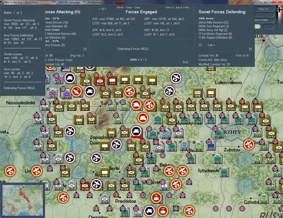Select the purple 20=42 motorized unit counter
The height and width of the screenshot is (218, 283).
67,94
